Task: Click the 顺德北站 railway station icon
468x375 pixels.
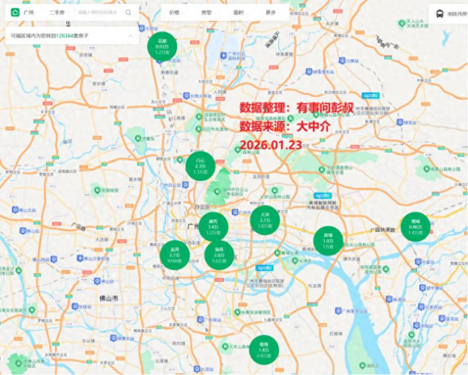Action: [x=113, y=338]
